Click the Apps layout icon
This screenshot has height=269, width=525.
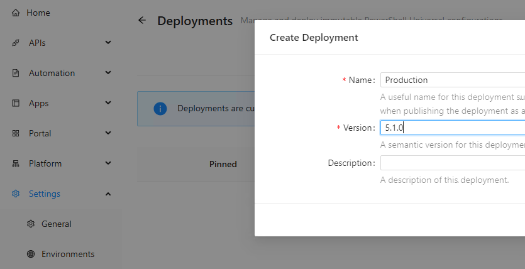pos(16,103)
